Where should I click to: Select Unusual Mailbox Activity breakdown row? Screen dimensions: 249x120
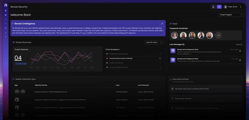click(x=134, y=67)
